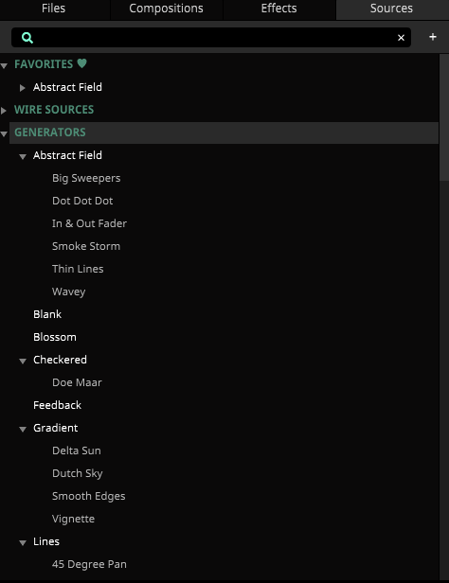
Task: Switch to the Effects tab
Action: click(279, 9)
